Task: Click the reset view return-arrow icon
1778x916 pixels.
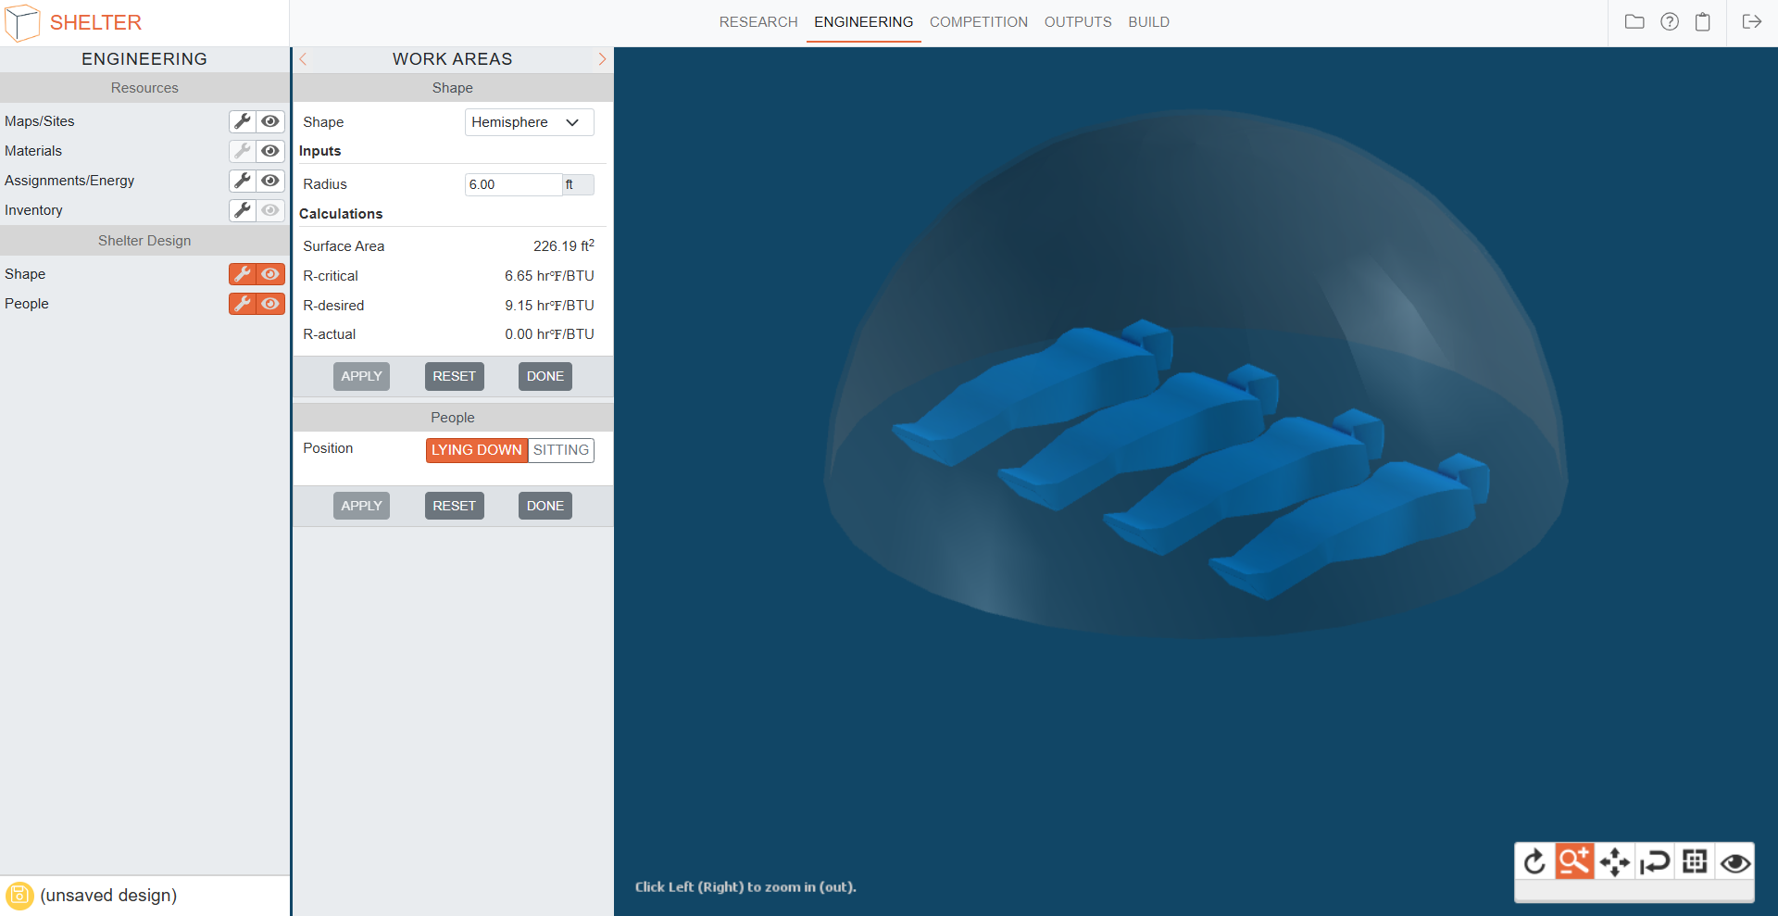Action: coord(1655,862)
